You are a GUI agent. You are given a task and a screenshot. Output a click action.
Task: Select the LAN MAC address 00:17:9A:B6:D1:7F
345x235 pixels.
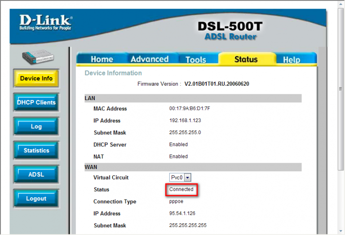[x=190, y=109]
